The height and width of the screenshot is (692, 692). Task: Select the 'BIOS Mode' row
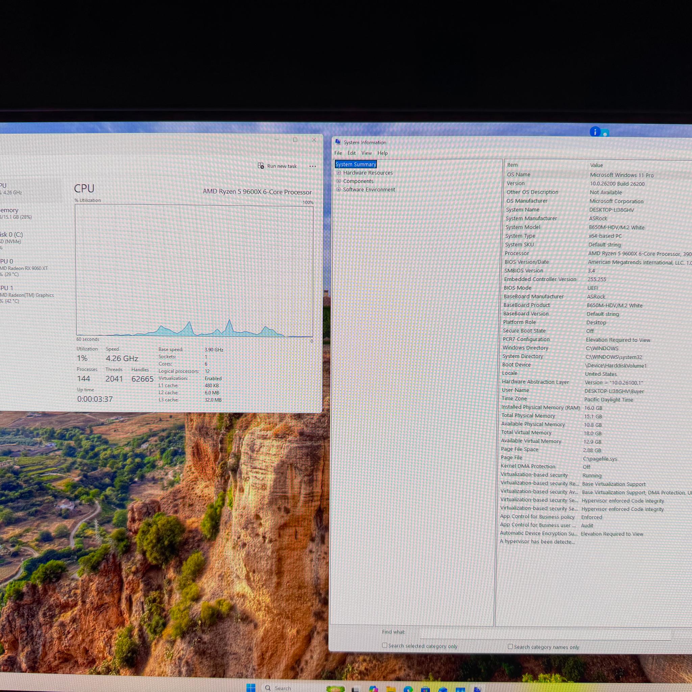(597, 288)
